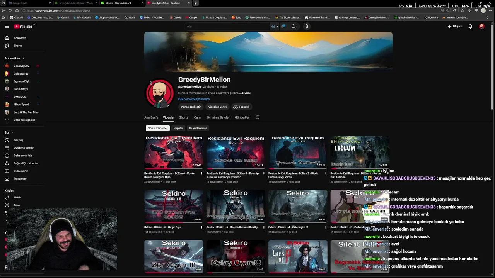Image resolution: width=495 pixels, height=278 pixels.
Task: Select the Popüler filter chip
Action: coord(178,128)
